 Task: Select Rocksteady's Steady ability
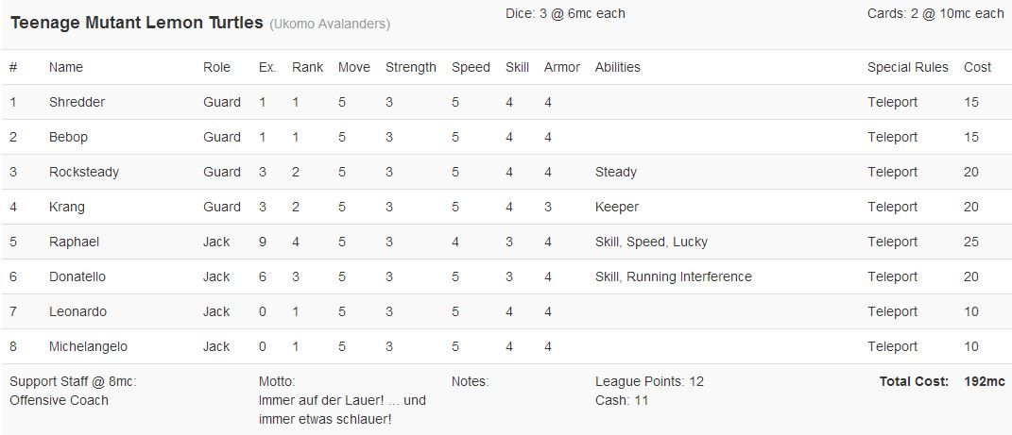[615, 172]
